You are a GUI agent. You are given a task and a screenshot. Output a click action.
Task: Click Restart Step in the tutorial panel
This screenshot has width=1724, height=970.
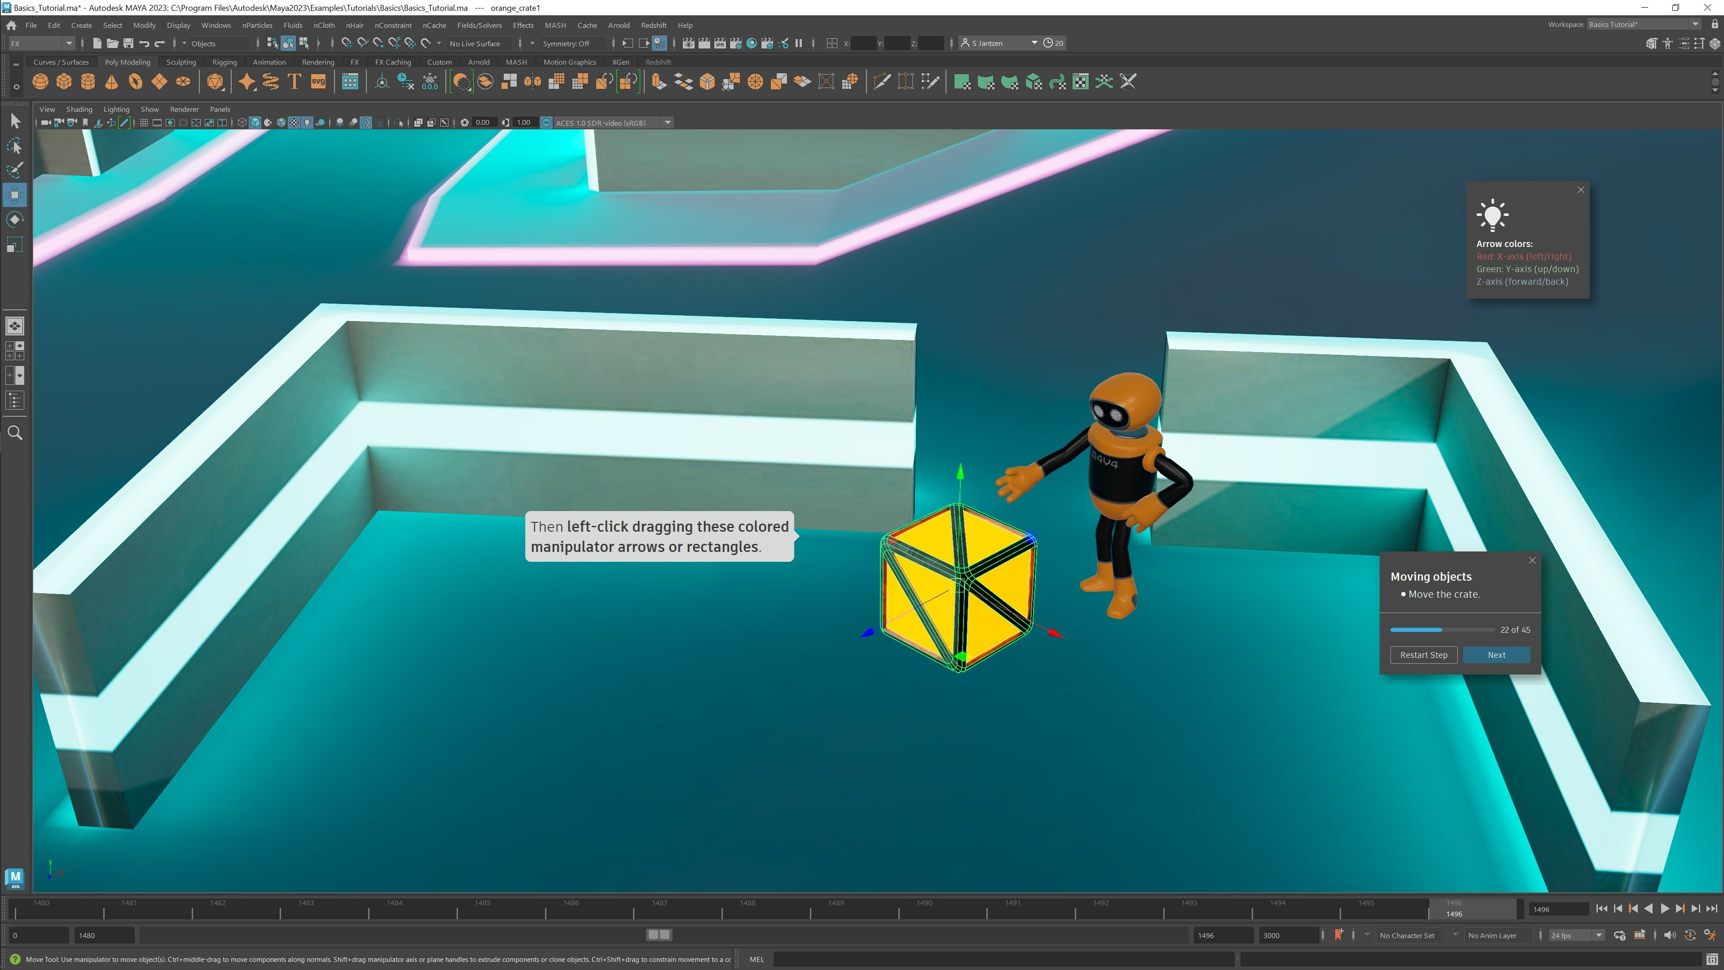pyautogui.click(x=1424, y=655)
